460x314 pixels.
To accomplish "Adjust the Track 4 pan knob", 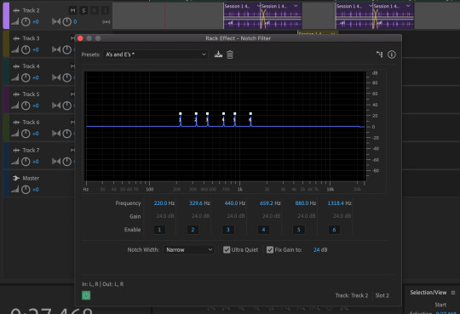I will (67, 77).
